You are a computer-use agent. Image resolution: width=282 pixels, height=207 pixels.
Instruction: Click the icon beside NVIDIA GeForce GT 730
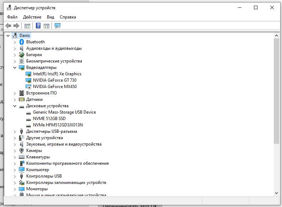[28, 80]
